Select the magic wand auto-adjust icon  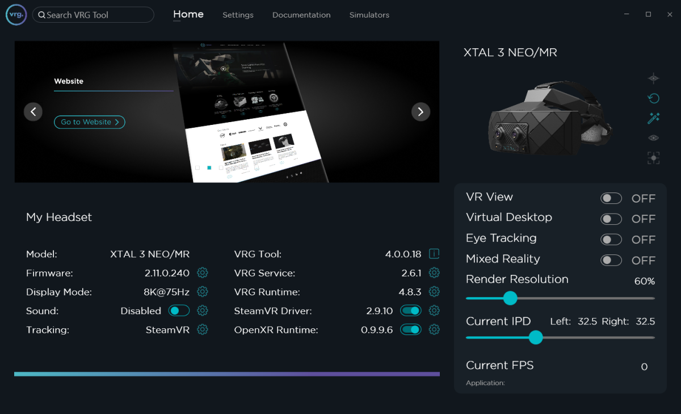coord(653,118)
